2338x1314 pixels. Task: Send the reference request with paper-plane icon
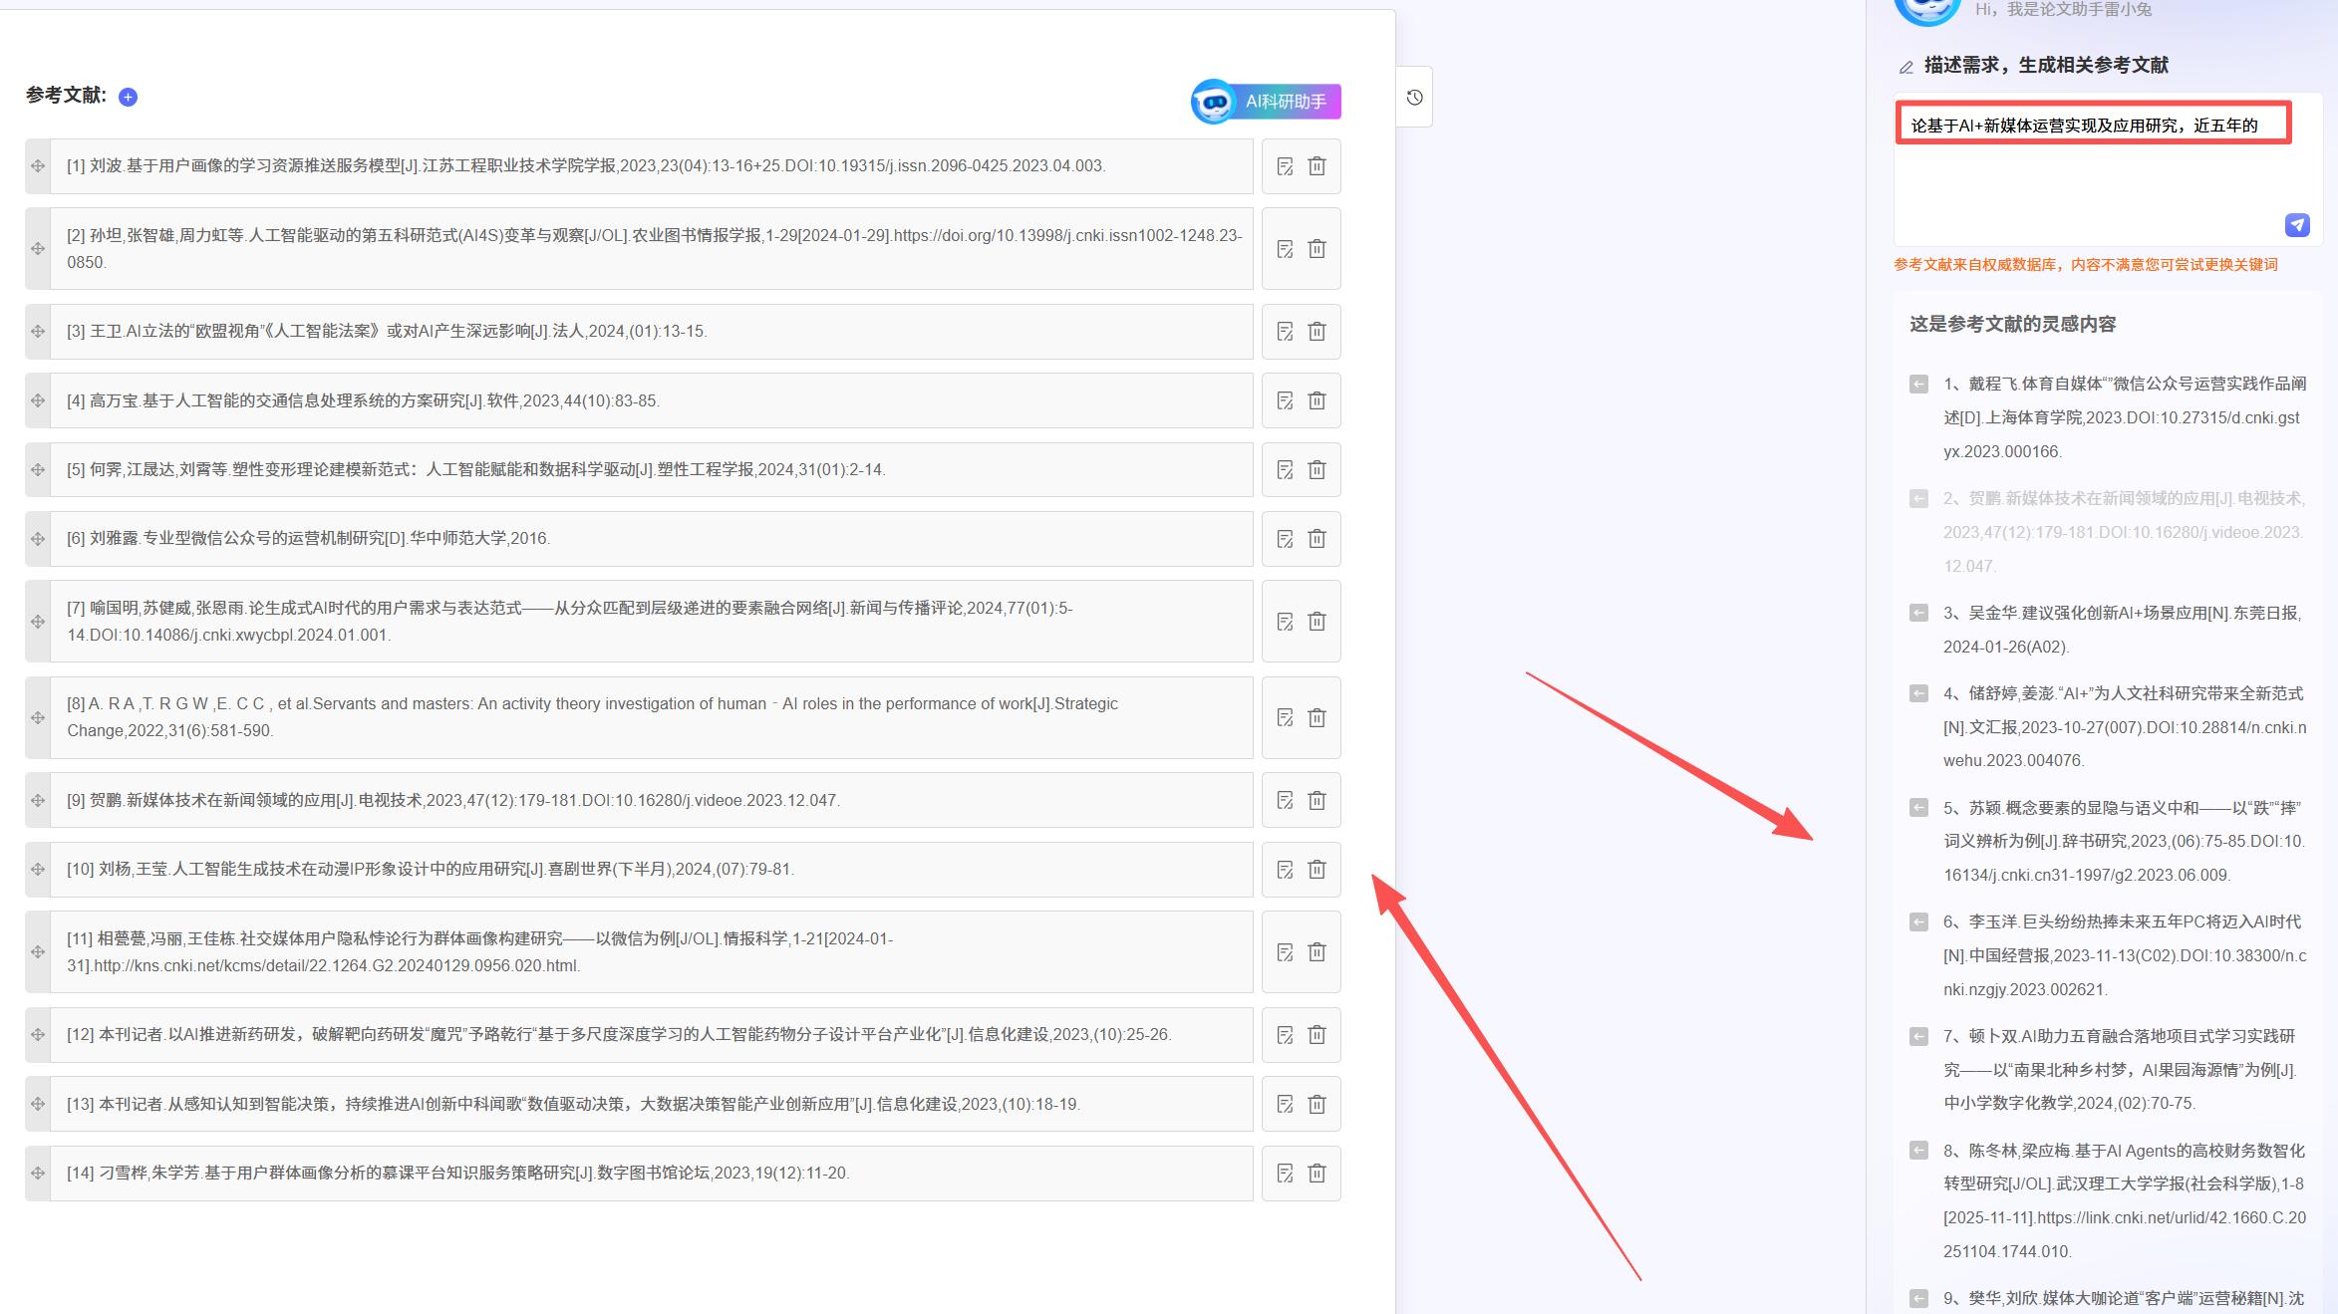coord(2297,225)
